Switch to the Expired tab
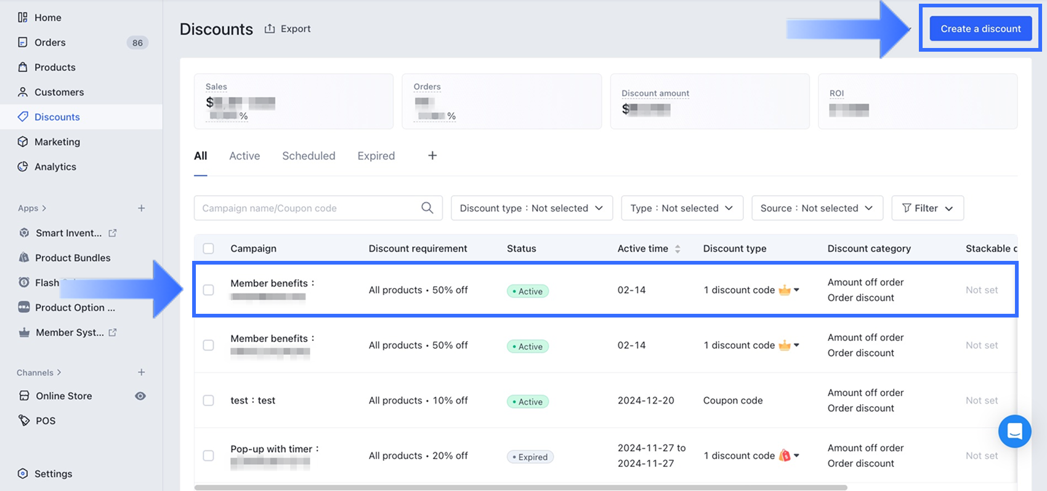This screenshot has width=1047, height=491. click(376, 156)
